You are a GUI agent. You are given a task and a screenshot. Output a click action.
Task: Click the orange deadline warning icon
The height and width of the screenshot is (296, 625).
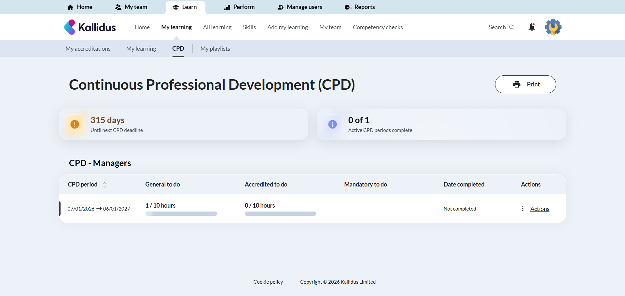[75, 124]
